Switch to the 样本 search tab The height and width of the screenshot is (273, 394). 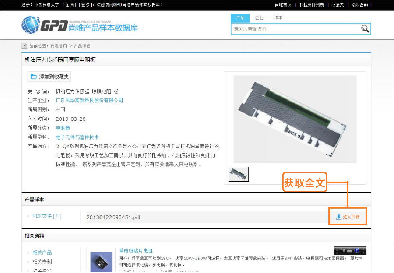click(278, 18)
